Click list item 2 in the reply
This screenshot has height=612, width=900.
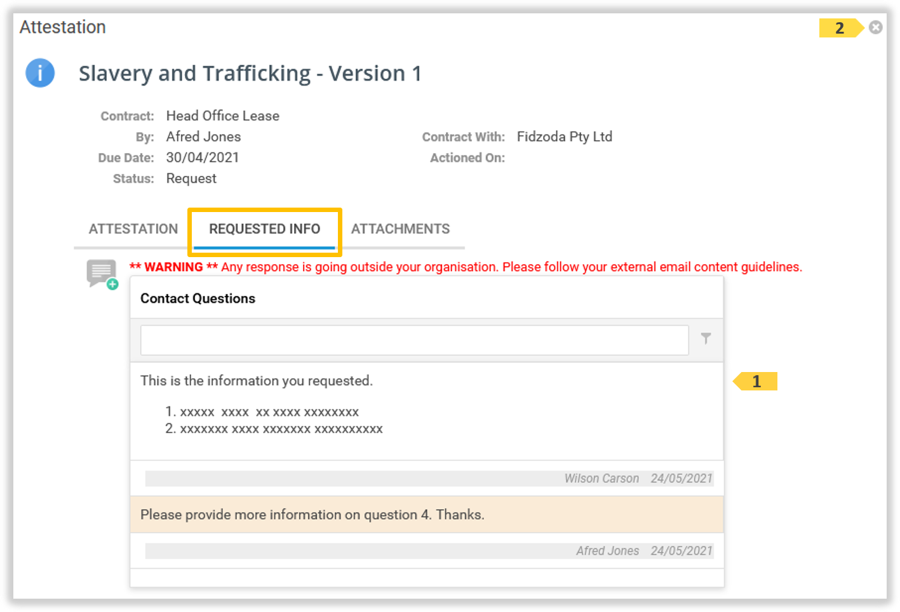click(274, 429)
